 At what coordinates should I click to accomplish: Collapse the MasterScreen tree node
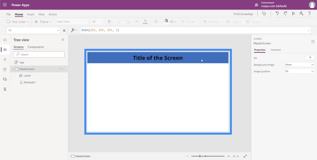point(13,69)
